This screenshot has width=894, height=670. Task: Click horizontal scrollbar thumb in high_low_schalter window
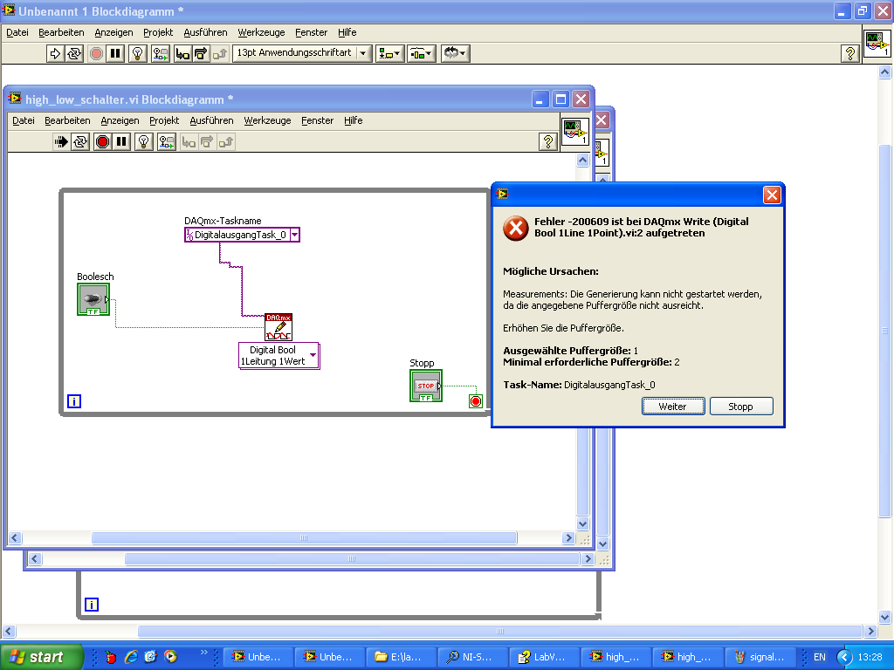(x=304, y=537)
